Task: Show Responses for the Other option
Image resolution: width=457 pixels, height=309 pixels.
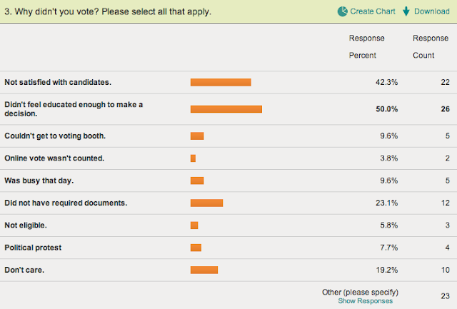Action: click(x=365, y=301)
